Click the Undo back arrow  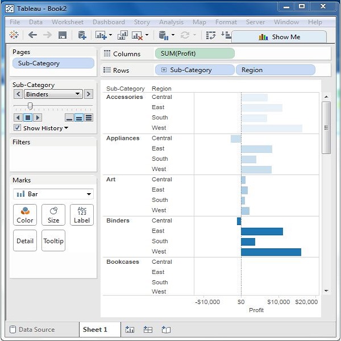[32, 35]
